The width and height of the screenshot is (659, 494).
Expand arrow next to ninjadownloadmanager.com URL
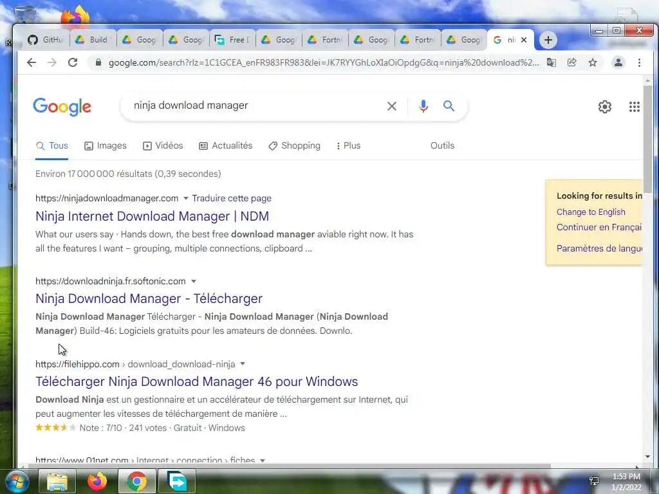[x=186, y=198]
